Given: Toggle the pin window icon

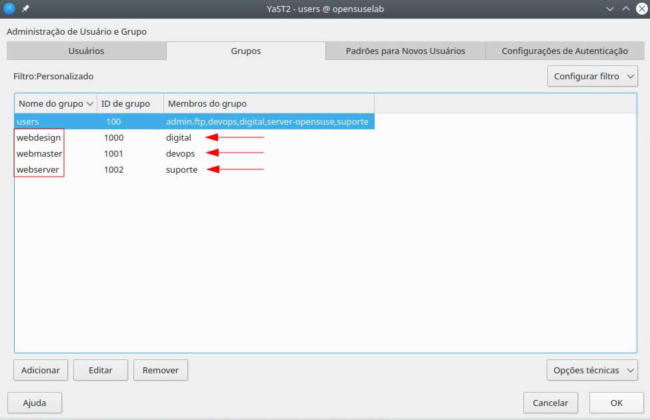Looking at the screenshot, I should (x=25, y=9).
